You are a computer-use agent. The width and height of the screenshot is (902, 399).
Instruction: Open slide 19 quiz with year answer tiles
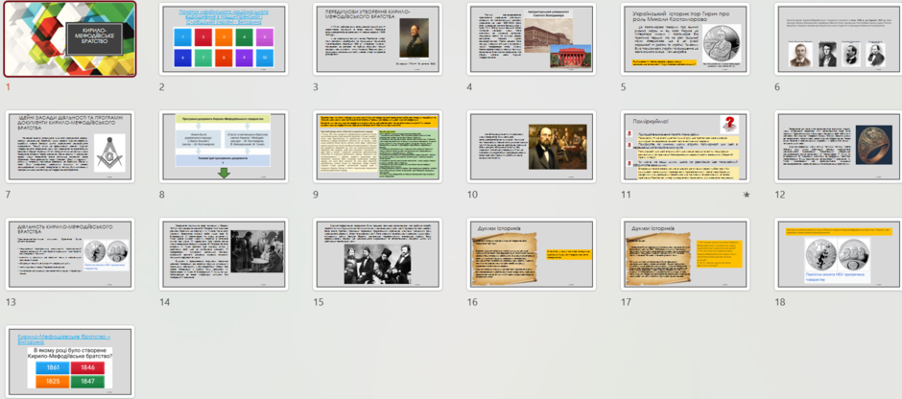pos(70,362)
